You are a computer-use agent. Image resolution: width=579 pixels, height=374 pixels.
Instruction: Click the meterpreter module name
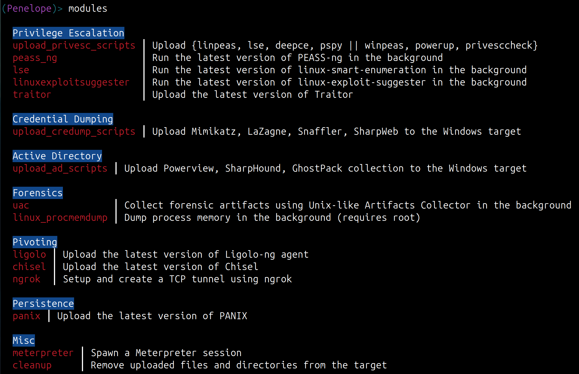tap(43, 353)
